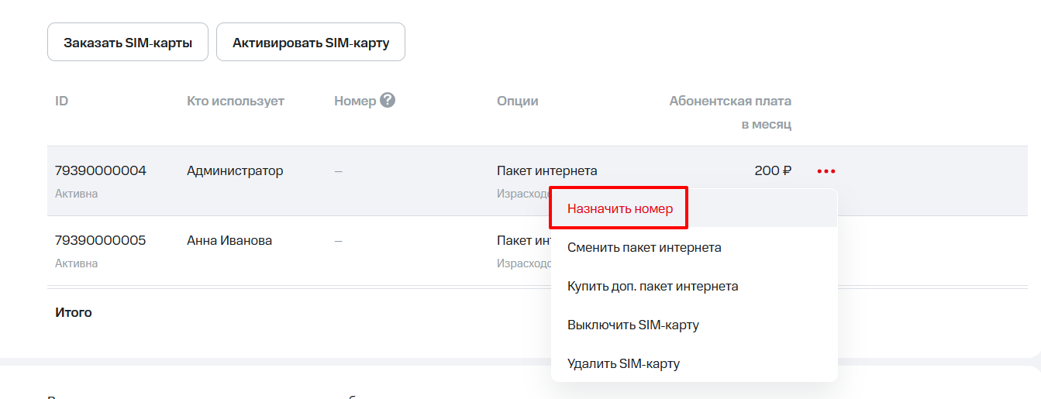Screen dimensions: 1041x399
Task: Click the Абонентская плата column header
Action: (730, 101)
